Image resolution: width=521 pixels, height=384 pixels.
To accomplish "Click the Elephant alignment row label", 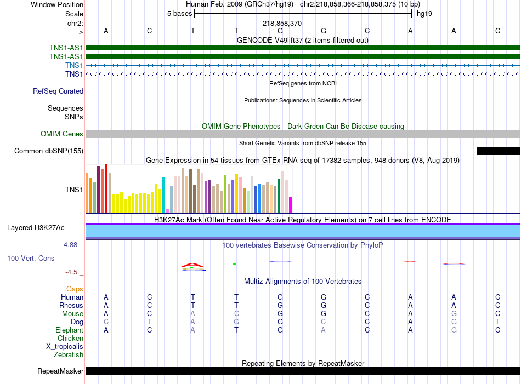I will [x=69, y=330].
